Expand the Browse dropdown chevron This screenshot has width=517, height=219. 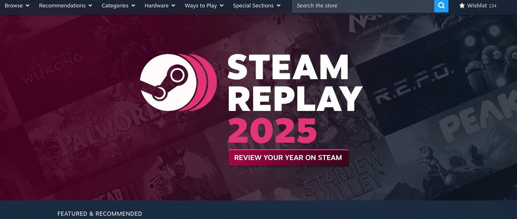(x=28, y=6)
